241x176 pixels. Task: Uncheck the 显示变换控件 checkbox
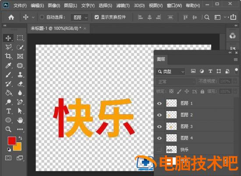(x=96, y=17)
